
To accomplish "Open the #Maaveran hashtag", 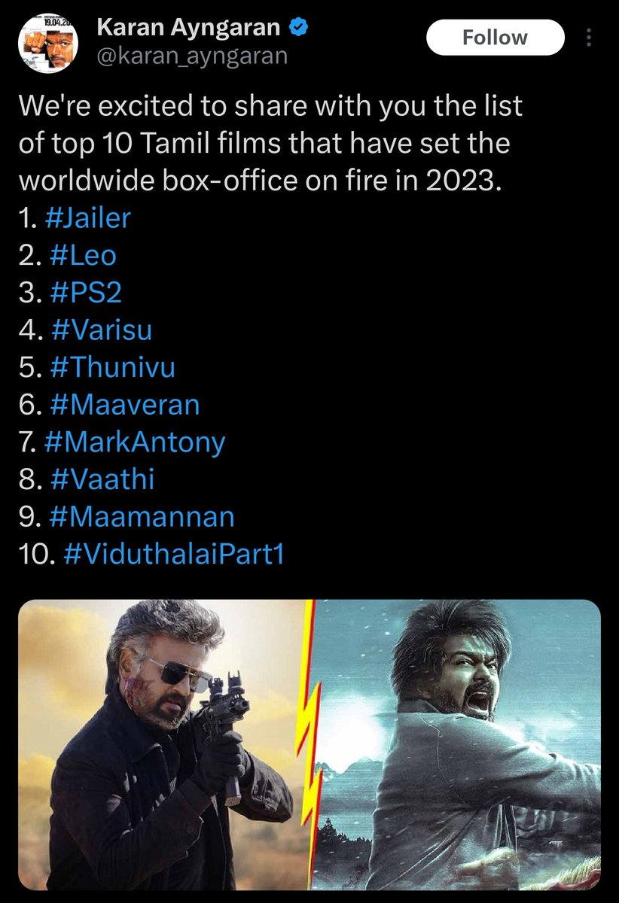I will [x=123, y=405].
